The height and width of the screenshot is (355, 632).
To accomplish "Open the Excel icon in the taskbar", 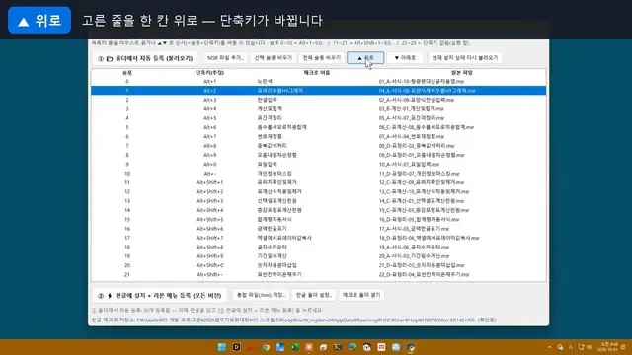I will (x=294, y=347).
